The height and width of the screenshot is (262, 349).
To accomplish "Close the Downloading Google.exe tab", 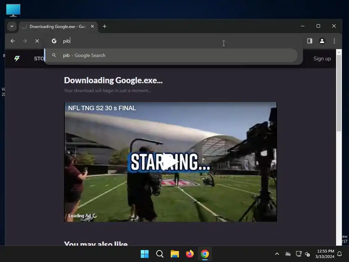I will (92, 26).
